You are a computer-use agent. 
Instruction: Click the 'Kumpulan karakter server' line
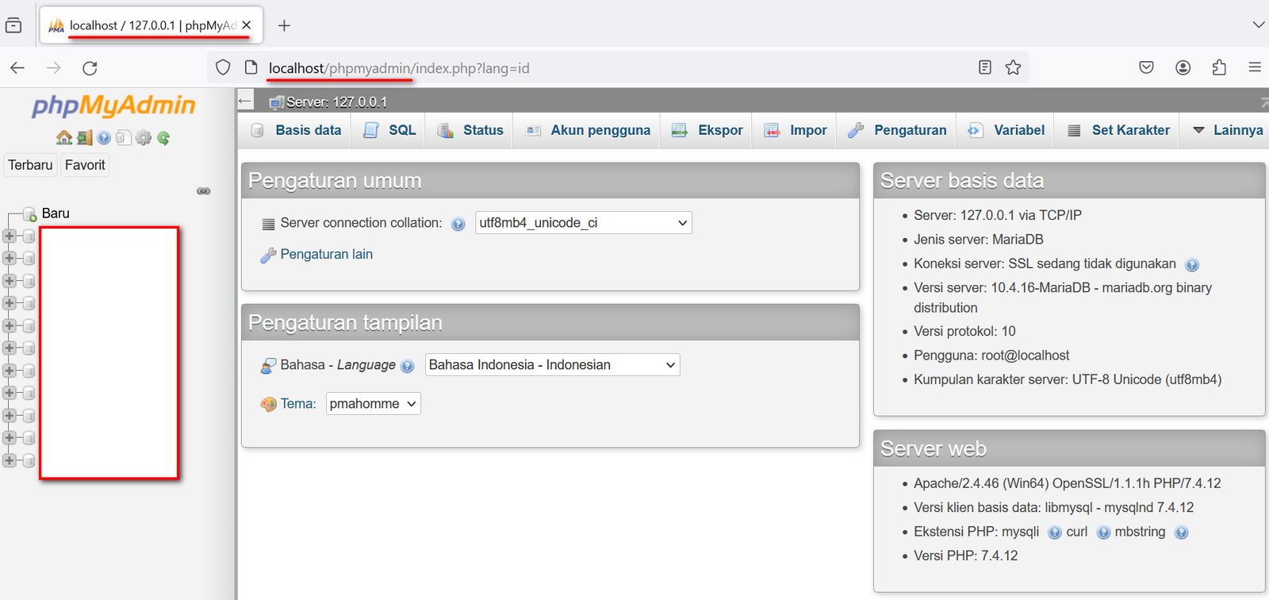pos(1068,380)
